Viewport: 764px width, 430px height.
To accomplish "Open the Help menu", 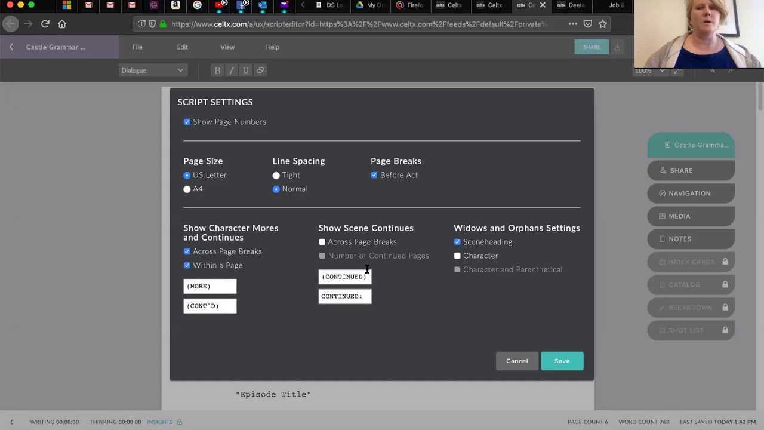I will click(x=272, y=47).
